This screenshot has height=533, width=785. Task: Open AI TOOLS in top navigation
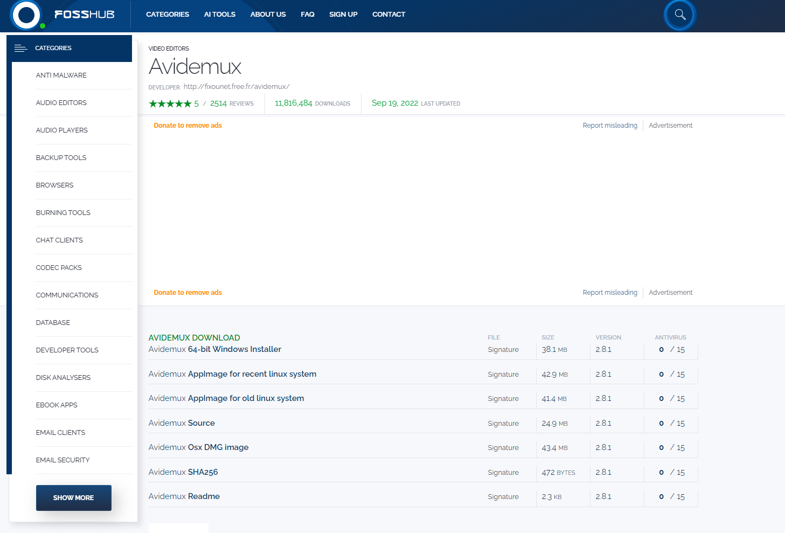pyautogui.click(x=220, y=15)
